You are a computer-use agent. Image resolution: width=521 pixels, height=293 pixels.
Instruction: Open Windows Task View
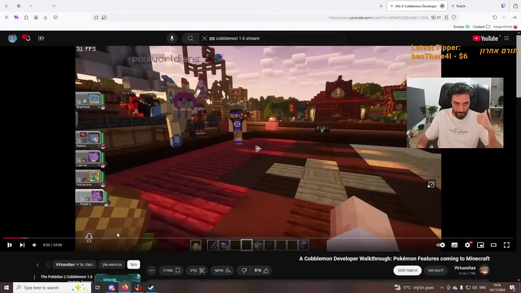click(98, 288)
